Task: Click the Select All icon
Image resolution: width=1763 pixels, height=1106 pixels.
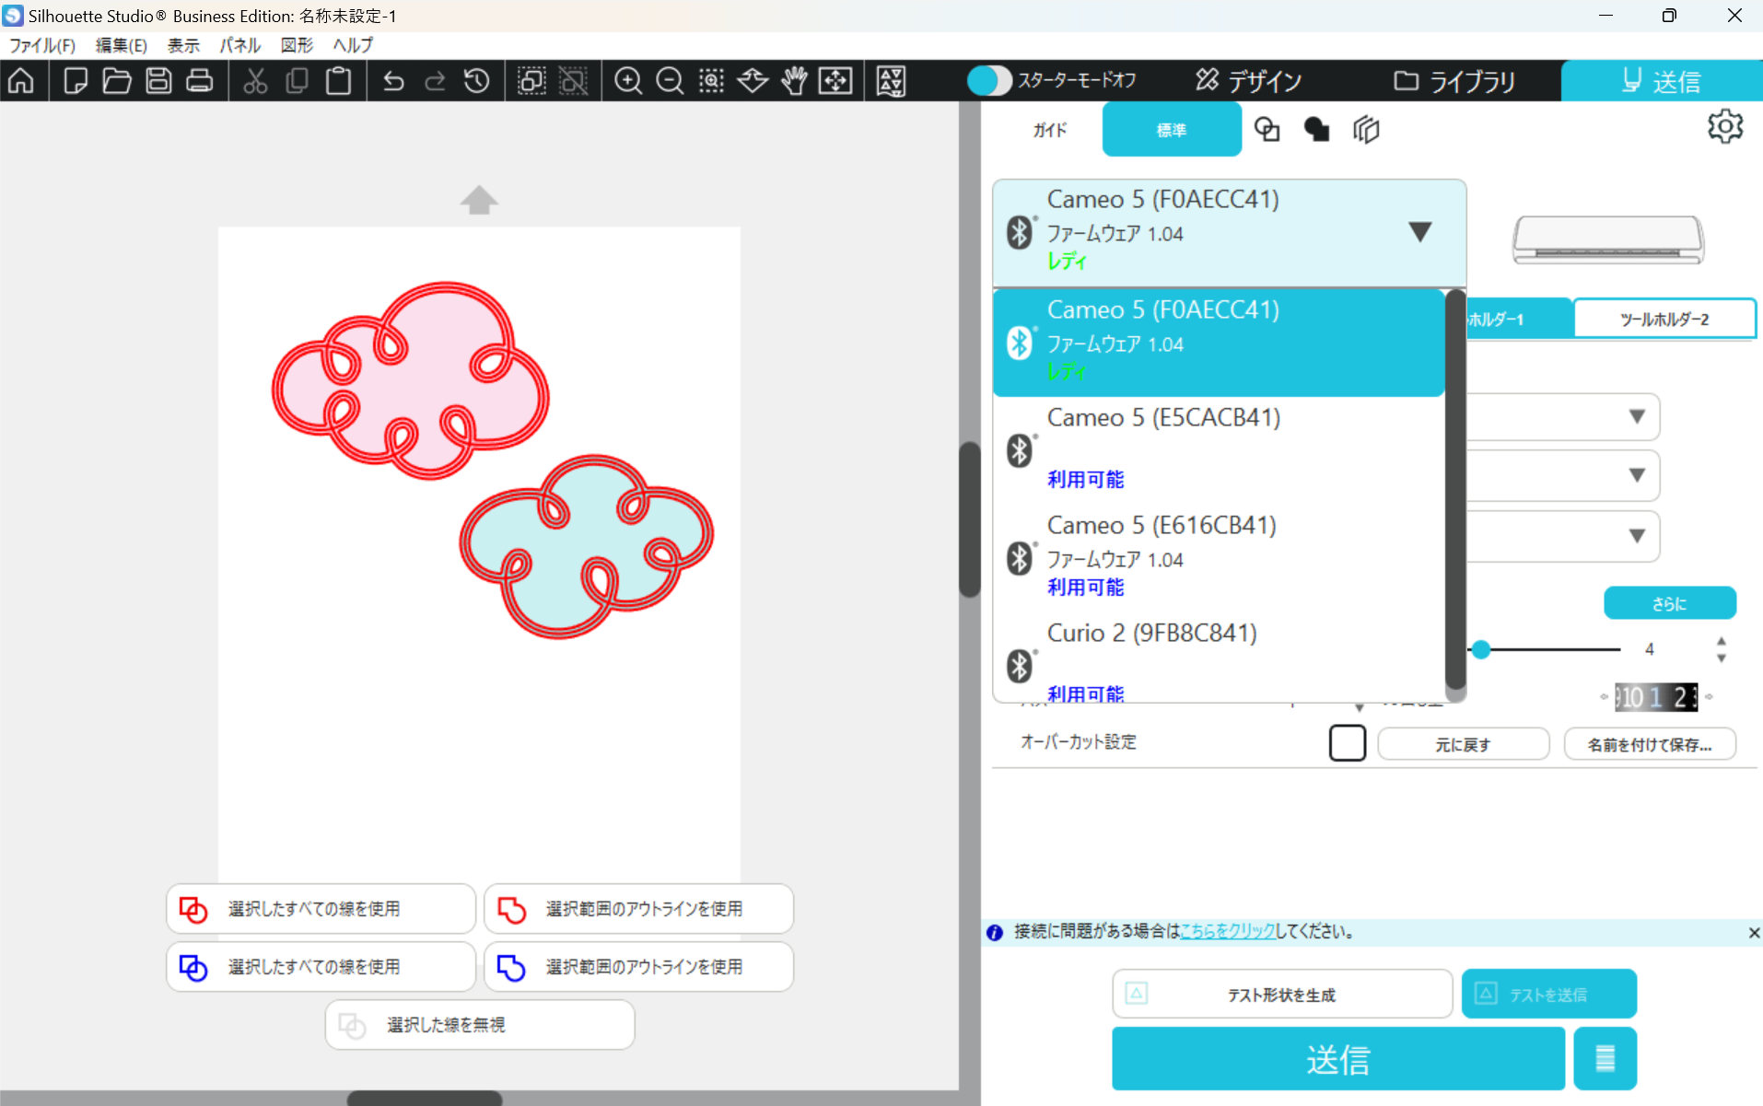Action: click(531, 81)
